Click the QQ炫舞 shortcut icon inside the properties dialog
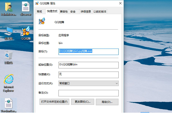The width and height of the screenshot is (172, 117). coord(42,21)
